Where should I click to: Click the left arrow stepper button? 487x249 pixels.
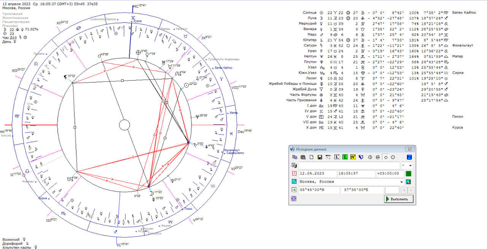tap(404, 190)
